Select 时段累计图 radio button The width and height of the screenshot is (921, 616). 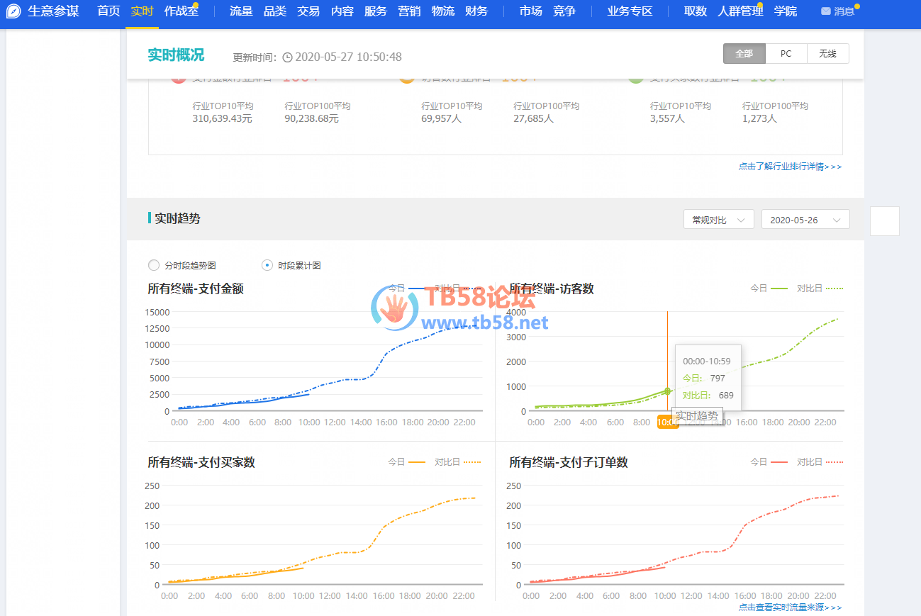click(267, 265)
